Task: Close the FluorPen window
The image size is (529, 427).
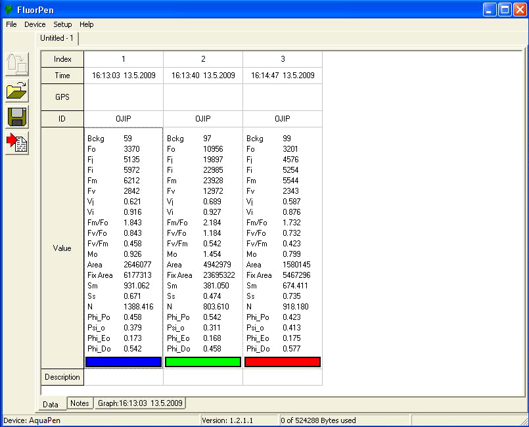Action: tap(520, 10)
